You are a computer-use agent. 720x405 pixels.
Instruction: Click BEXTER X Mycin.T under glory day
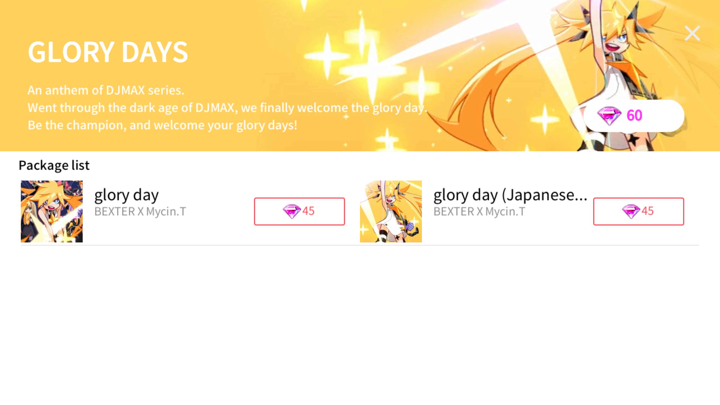click(x=140, y=211)
